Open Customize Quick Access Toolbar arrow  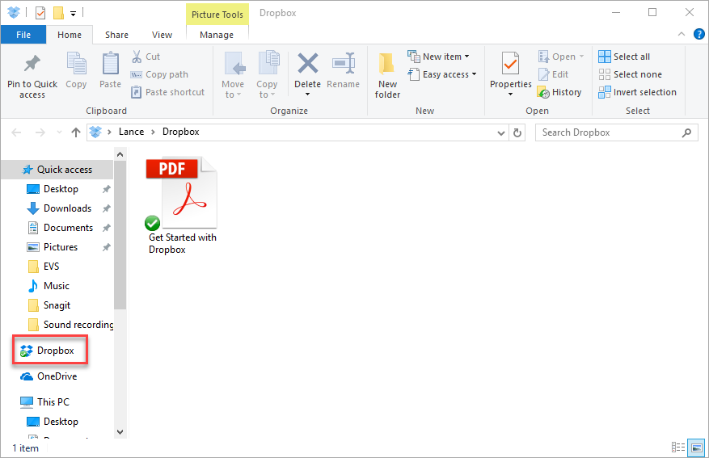73,14
